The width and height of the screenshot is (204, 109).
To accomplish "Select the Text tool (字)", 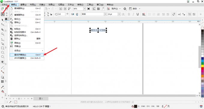I will [x=2, y=62].
